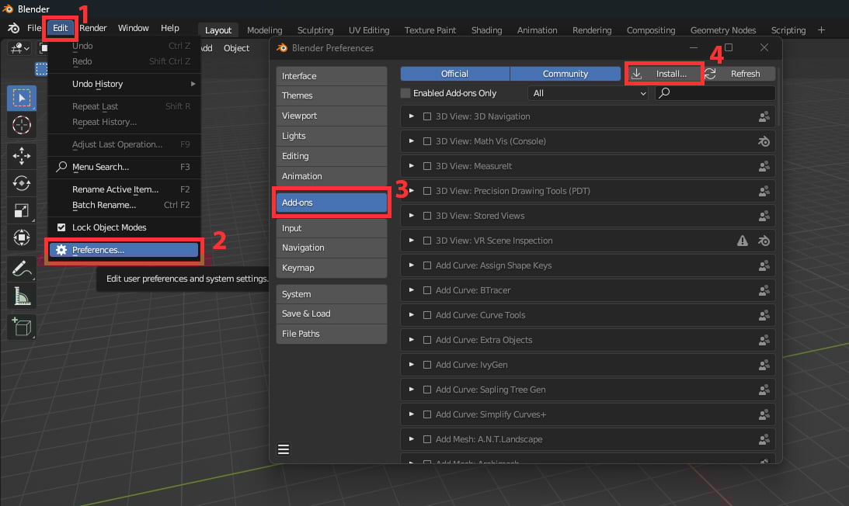The width and height of the screenshot is (849, 506).
Task: Enable the 3D Navigation add-on
Action: tap(427, 116)
